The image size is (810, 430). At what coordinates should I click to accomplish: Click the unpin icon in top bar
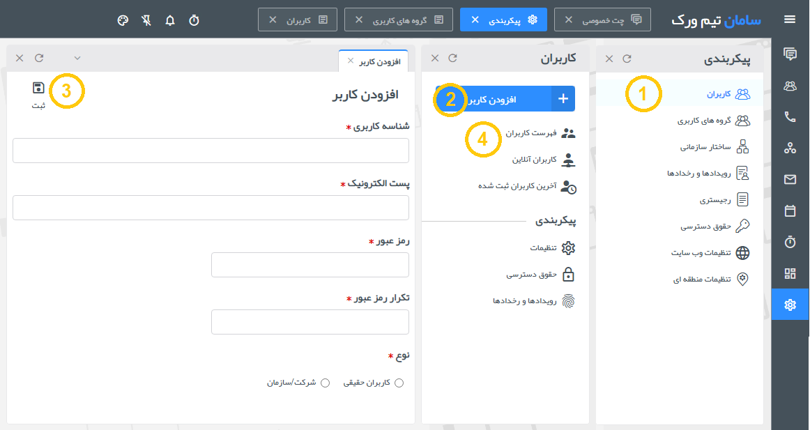(146, 20)
